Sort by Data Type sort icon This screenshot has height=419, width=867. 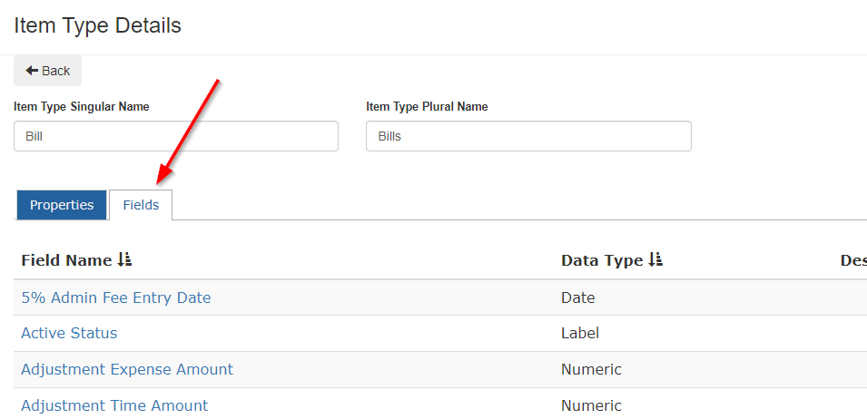click(x=655, y=260)
